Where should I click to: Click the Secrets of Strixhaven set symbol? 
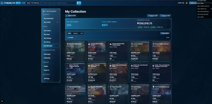pyautogui.click(x=68, y=44)
